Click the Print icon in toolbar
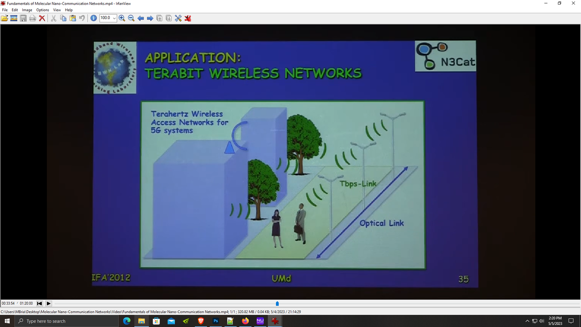The height and width of the screenshot is (327, 581). tap(33, 18)
